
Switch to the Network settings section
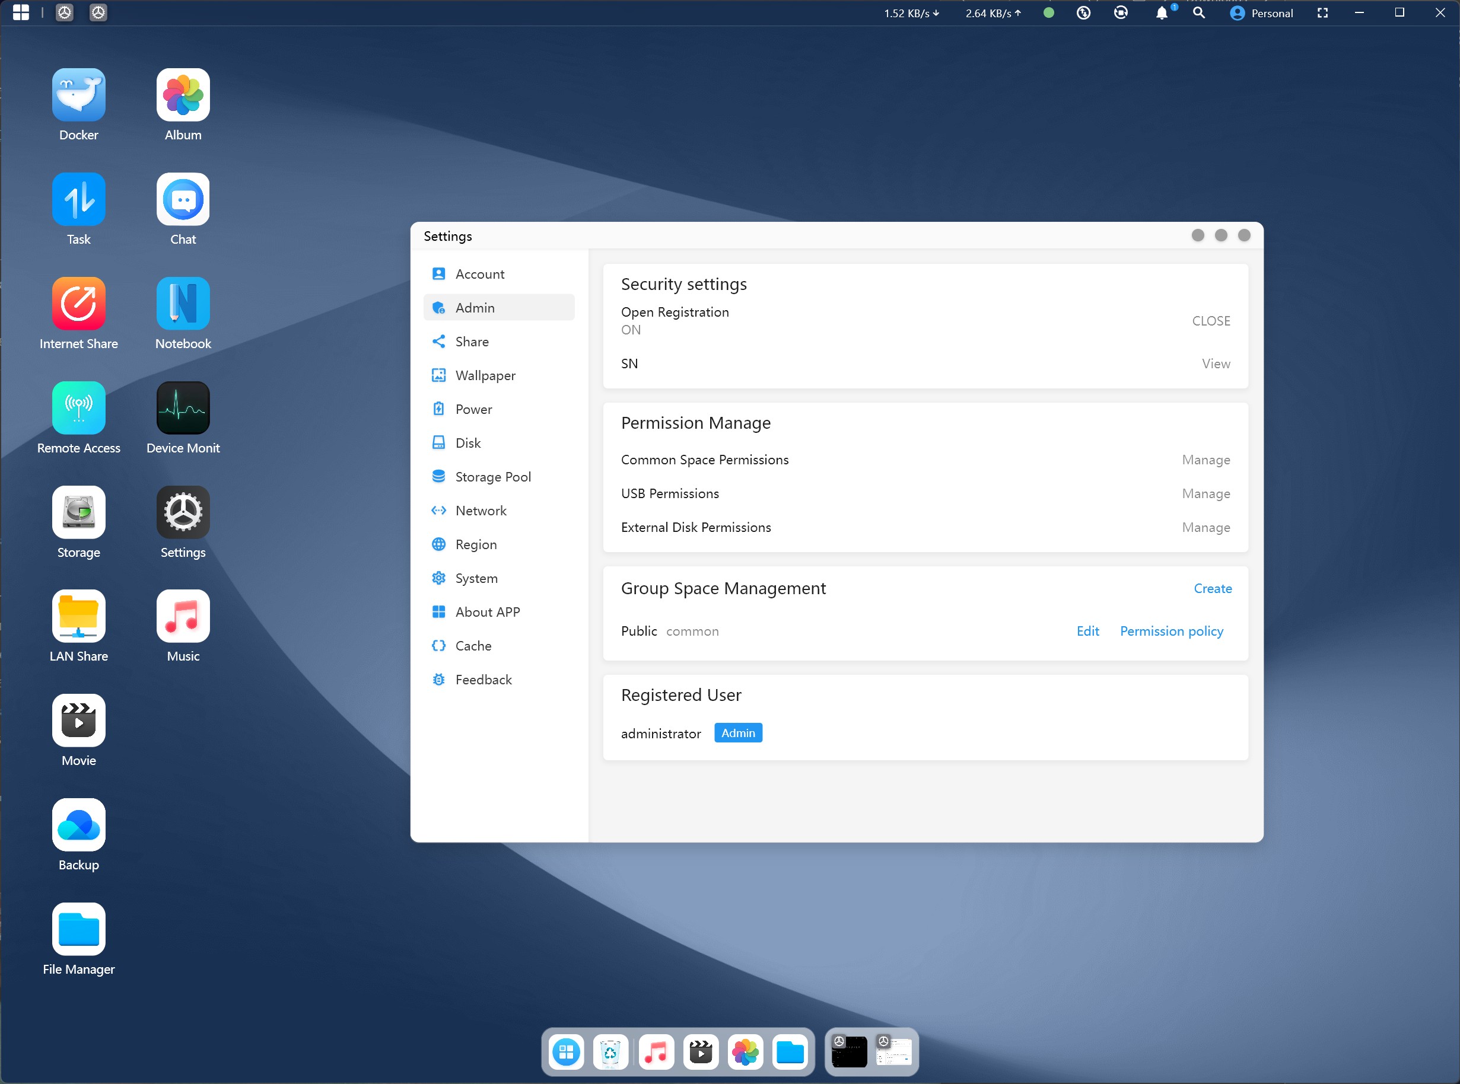[481, 511]
